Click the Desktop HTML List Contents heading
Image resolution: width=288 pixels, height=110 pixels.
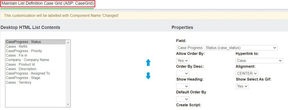[x=30, y=27]
